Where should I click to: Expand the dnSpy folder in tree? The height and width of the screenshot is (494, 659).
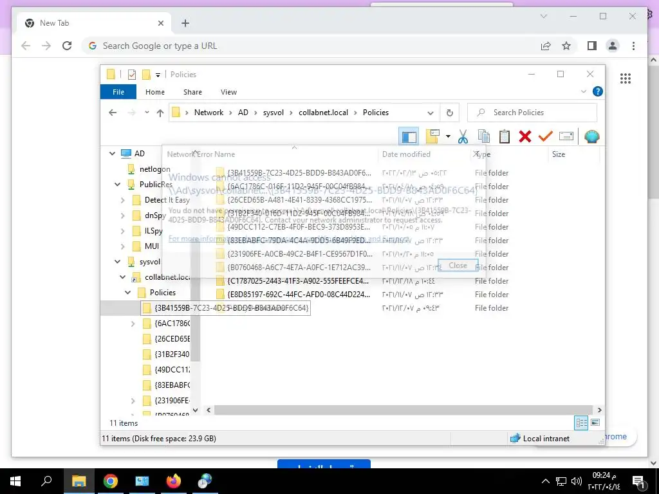(x=123, y=216)
